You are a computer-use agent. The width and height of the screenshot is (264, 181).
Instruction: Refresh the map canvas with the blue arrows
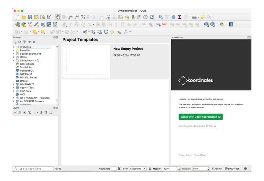coord(152,17)
